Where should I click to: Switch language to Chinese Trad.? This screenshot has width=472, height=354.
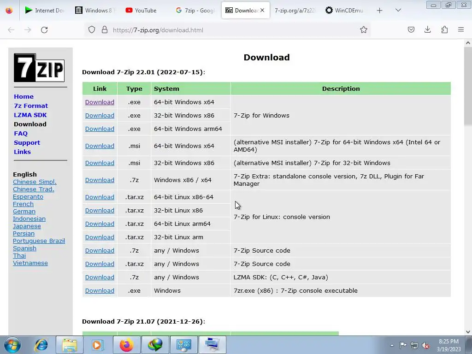(33, 189)
